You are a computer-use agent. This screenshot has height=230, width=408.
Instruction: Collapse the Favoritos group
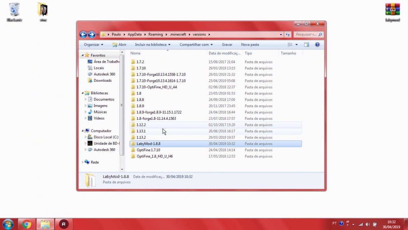[x=83, y=55]
